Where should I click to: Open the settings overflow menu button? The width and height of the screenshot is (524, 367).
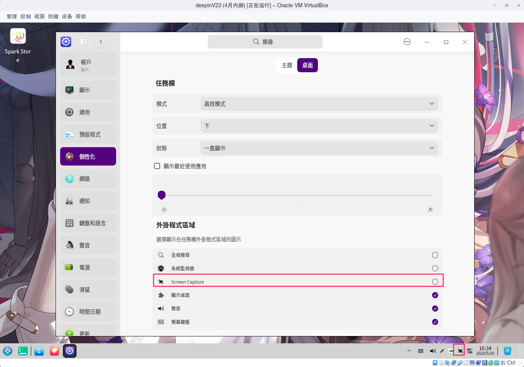pyautogui.click(x=407, y=41)
